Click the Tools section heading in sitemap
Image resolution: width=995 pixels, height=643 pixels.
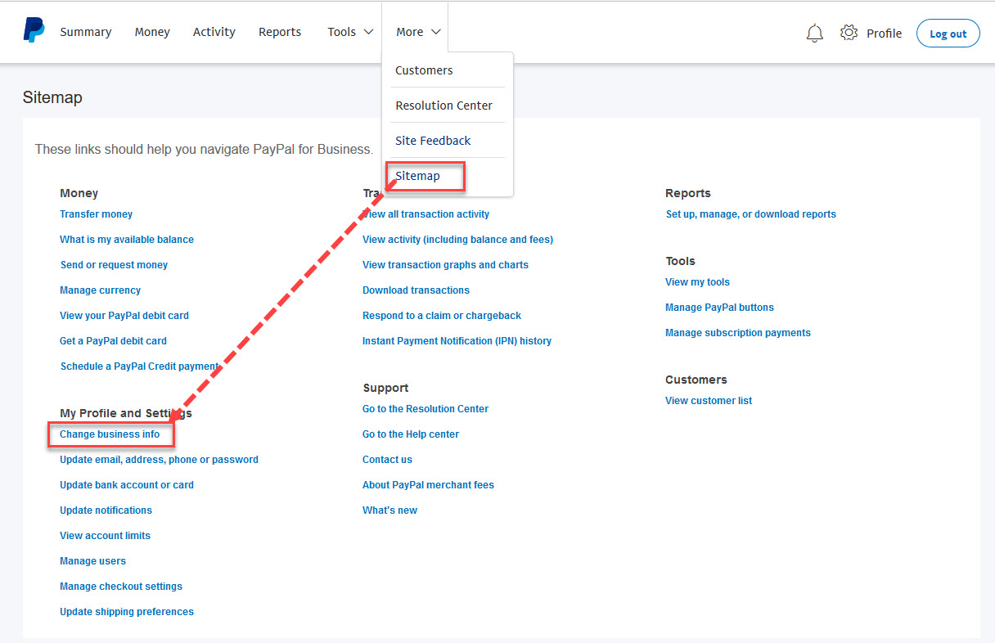(680, 261)
